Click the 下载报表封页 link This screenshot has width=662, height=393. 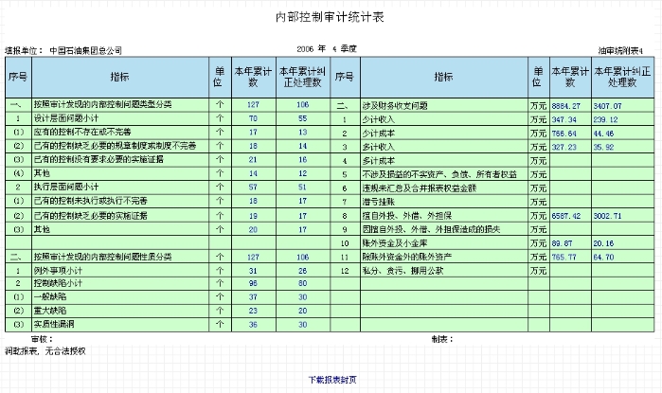[331, 380]
